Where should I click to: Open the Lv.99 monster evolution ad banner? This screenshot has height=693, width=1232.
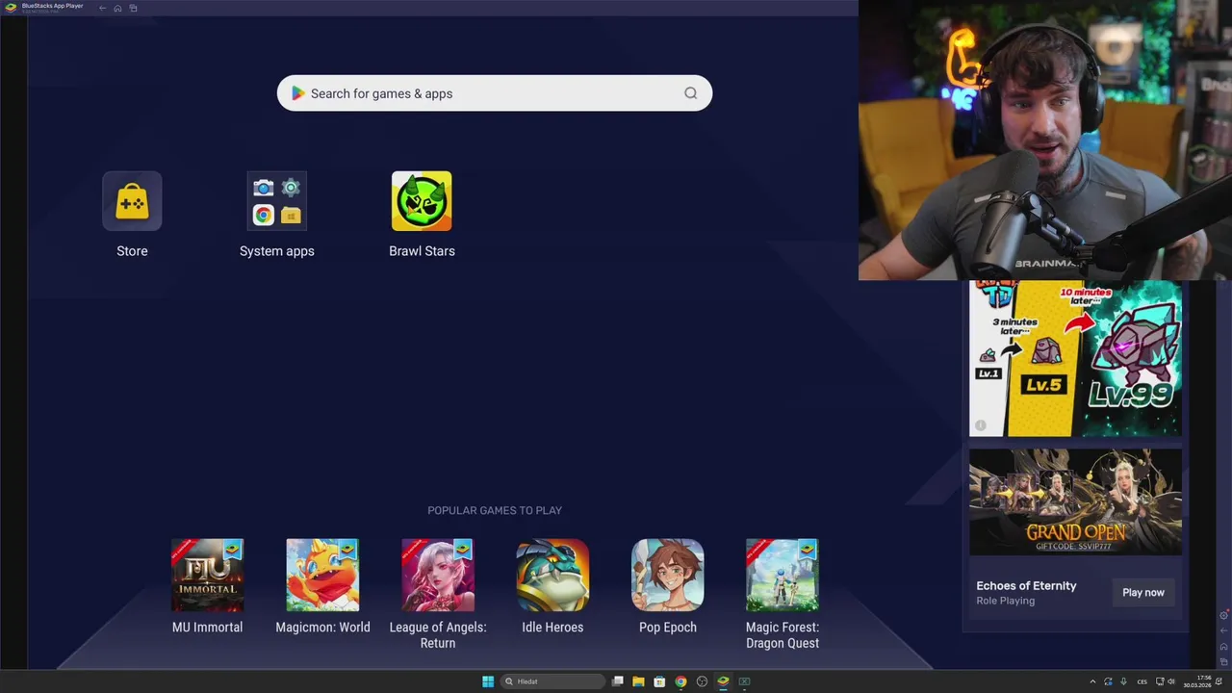pos(1075,358)
